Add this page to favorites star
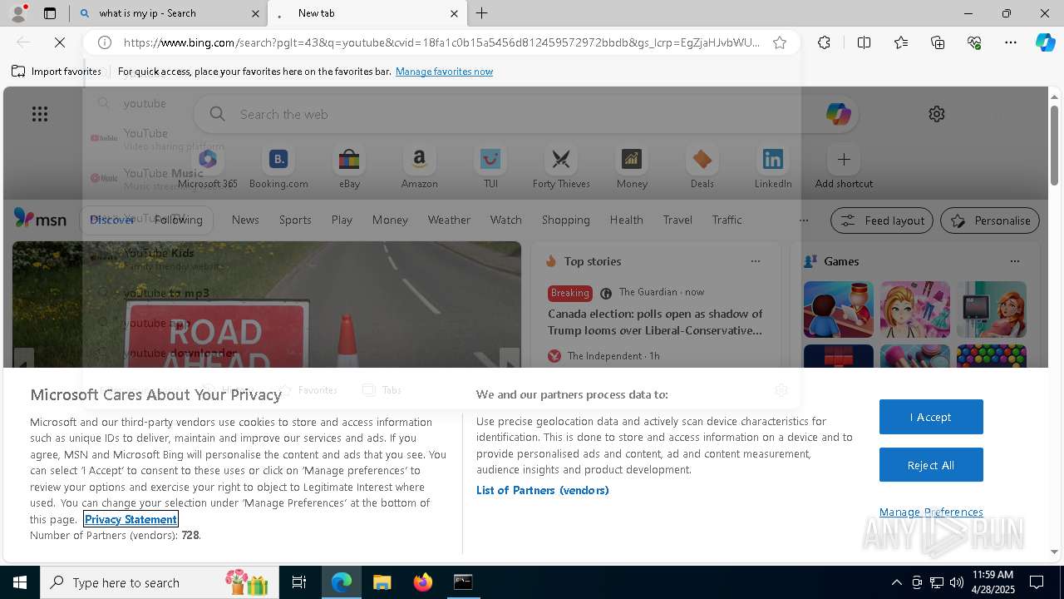The width and height of the screenshot is (1064, 599). pyautogui.click(x=780, y=42)
